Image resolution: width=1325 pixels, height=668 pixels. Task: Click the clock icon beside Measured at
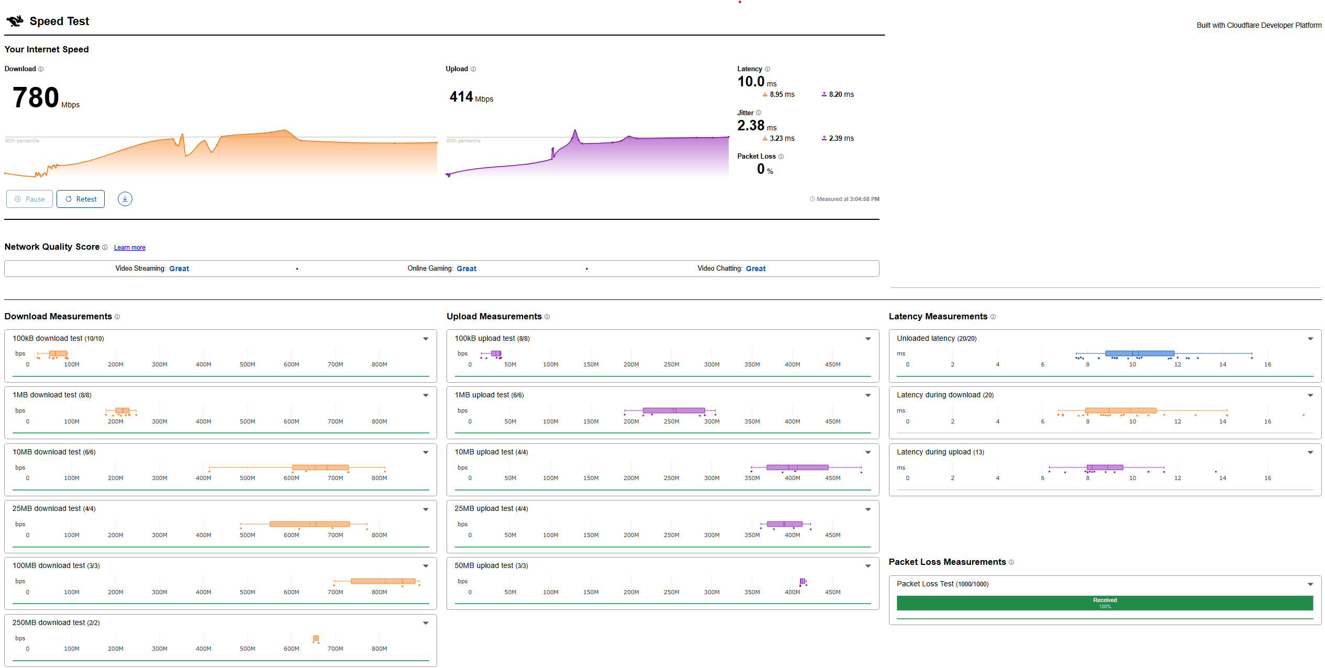click(812, 199)
